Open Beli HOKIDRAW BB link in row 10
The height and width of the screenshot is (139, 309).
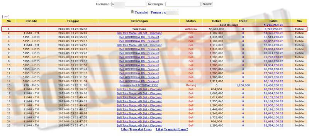point(139,65)
